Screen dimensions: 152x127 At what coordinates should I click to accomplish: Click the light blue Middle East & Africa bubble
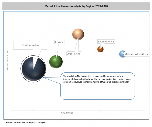pos(122,54)
